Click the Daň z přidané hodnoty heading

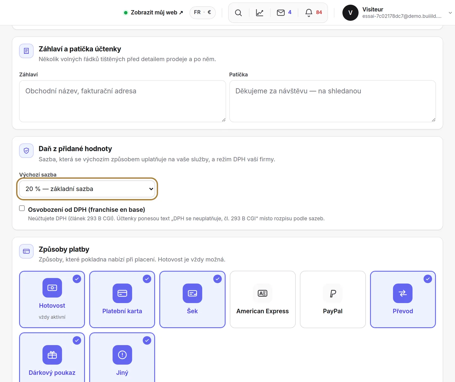pos(75,149)
